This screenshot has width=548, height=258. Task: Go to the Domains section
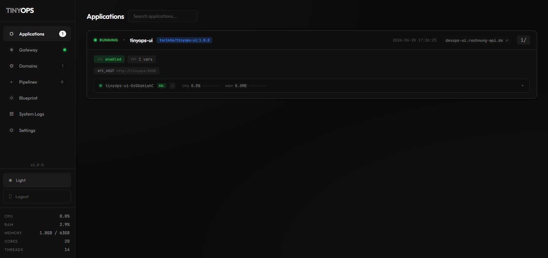click(x=37, y=66)
